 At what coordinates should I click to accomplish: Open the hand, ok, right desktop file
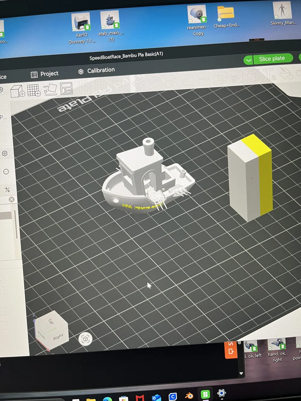tap(277, 350)
